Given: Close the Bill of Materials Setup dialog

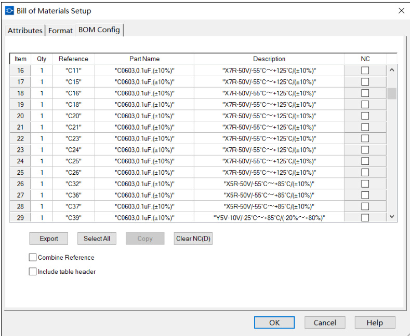Looking at the screenshot, I should 401,11.
